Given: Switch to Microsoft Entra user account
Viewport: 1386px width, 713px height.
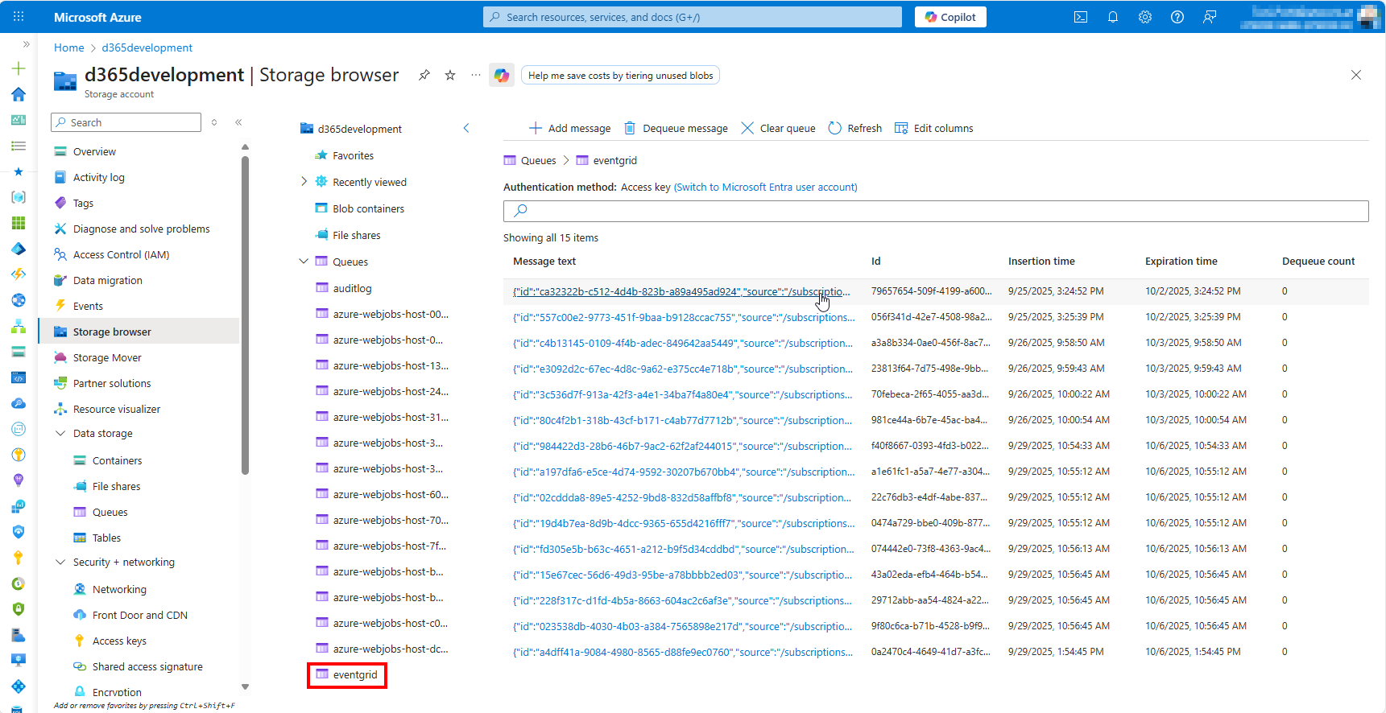Looking at the screenshot, I should point(765,188).
